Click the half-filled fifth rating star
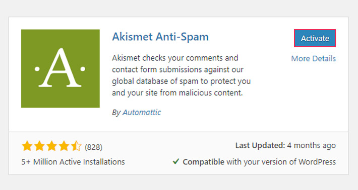Image resolution: width=358 pixels, height=190 pixels. [76, 146]
